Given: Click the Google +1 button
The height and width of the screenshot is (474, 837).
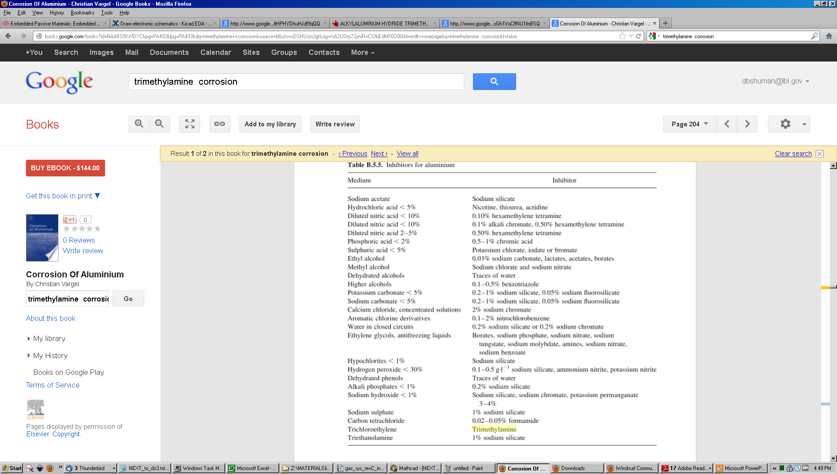Looking at the screenshot, I should pyautogui.click(x=69, y=219).
